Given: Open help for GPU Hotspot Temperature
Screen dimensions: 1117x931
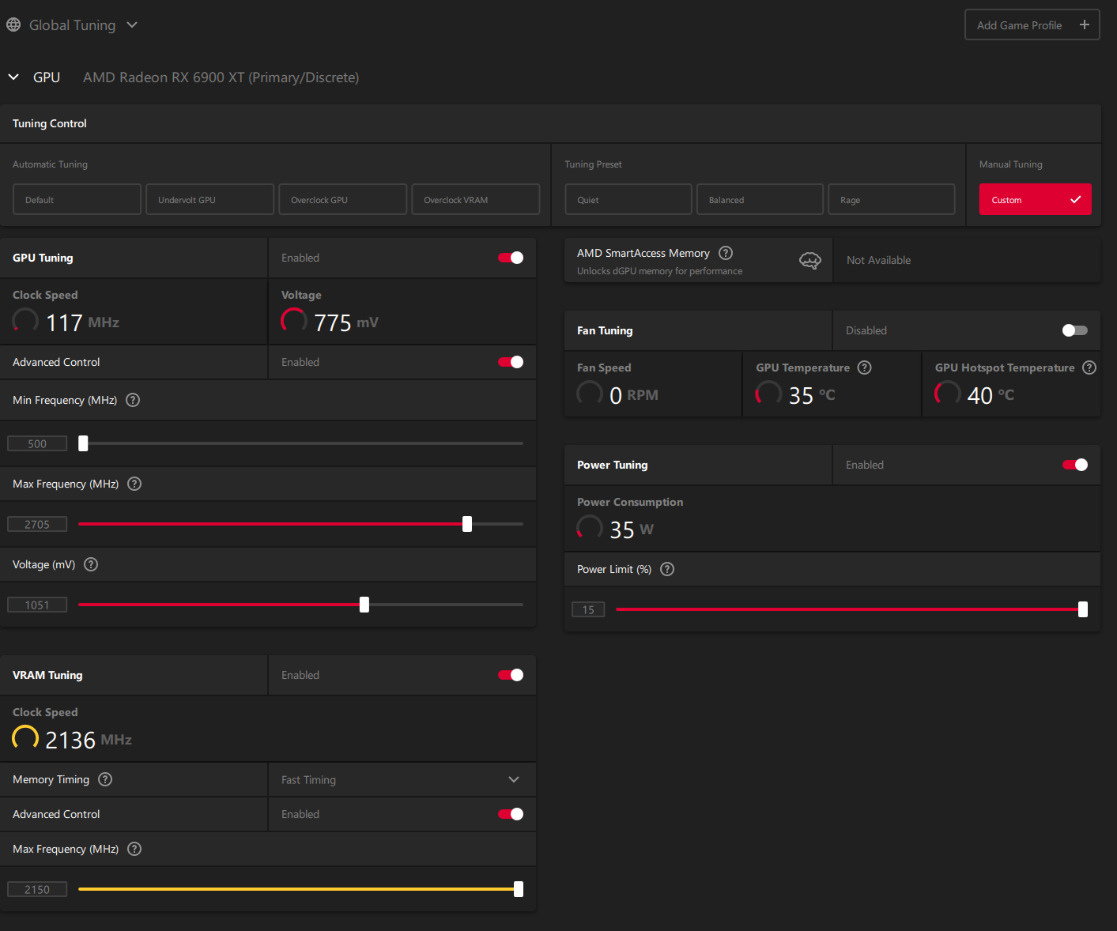Looking at the screenshot, I should coord(1089,367).
